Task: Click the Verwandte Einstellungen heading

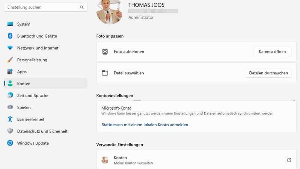Action: 119,145
